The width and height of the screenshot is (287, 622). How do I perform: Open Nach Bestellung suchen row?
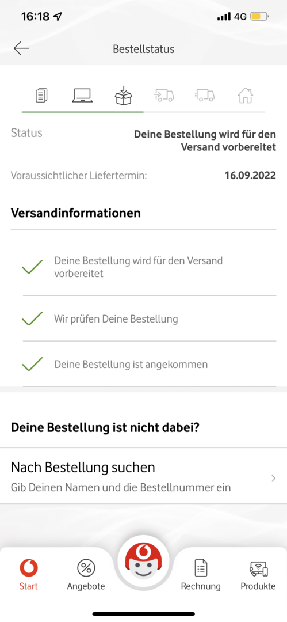144,476
